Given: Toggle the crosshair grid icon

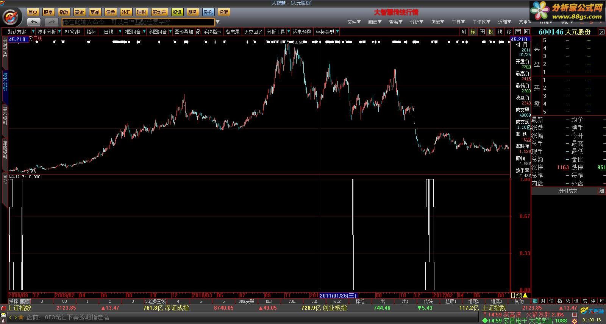Looking at the screenshot, I should click(x=482, y=32).
